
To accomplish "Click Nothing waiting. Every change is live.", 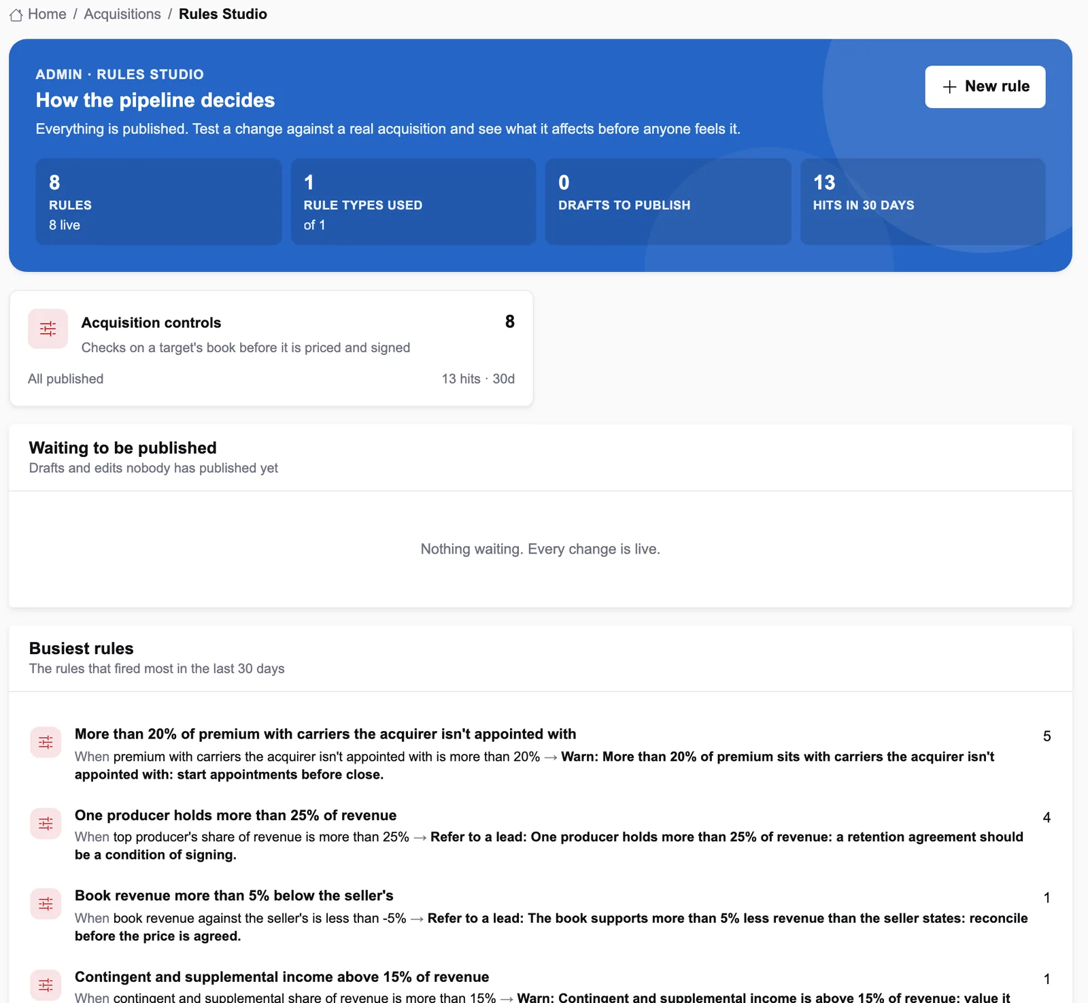I will tap(540, 549).
